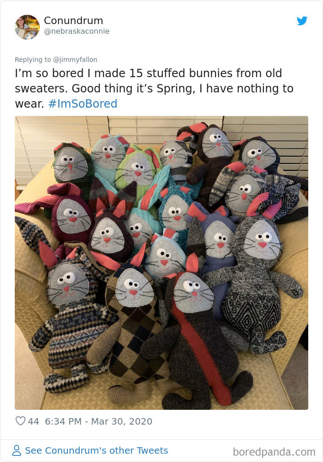Viewport: 323px width, 462px height.
Task: Click the 44 likes count
Action: [33, 421]
